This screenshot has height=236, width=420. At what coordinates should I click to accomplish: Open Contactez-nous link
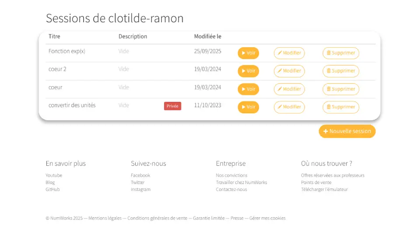tap(231, 189)
